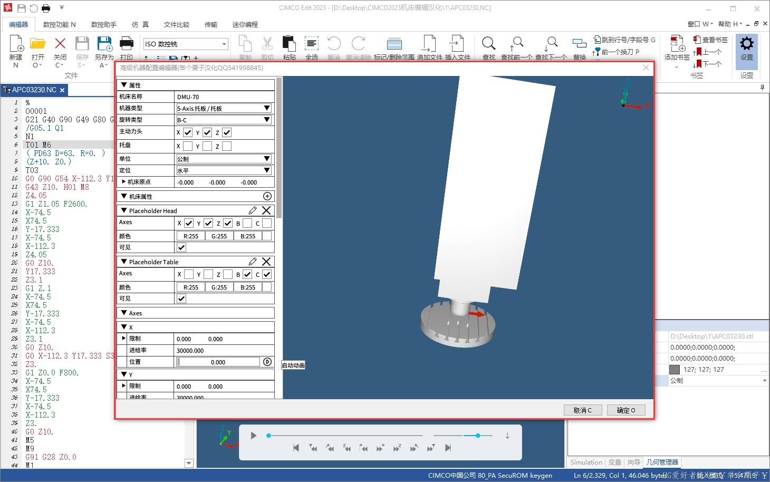Click the play button in the simulation control bar
770x482 pixels.
tap(254, 436)
